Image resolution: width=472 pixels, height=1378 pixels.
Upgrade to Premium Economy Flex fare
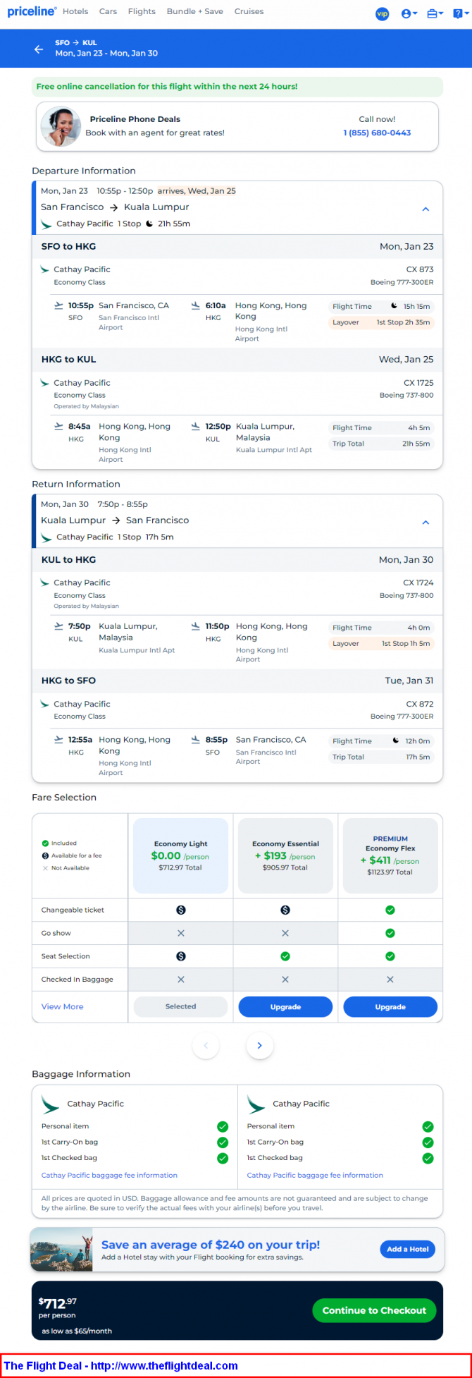390,1007
